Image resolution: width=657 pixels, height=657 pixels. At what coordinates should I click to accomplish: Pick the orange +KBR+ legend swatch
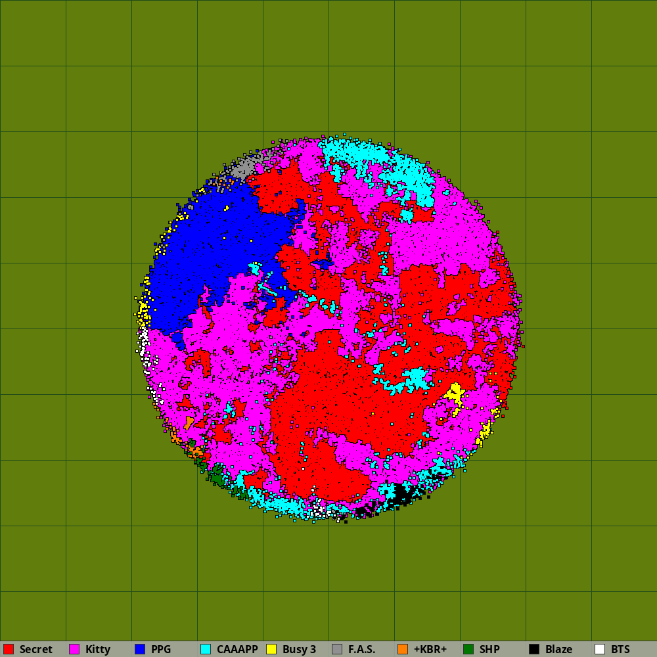(x=403, y=649)
